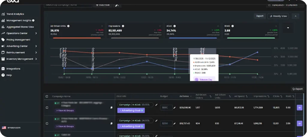Click the Advertising Center megaphone icon
This screenshot has height=137, width=307.
coord(3,46)
